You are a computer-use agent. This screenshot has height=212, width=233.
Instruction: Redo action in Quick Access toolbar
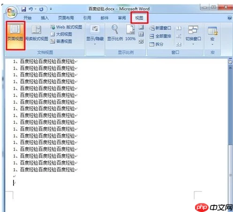(x=41, y=9)
